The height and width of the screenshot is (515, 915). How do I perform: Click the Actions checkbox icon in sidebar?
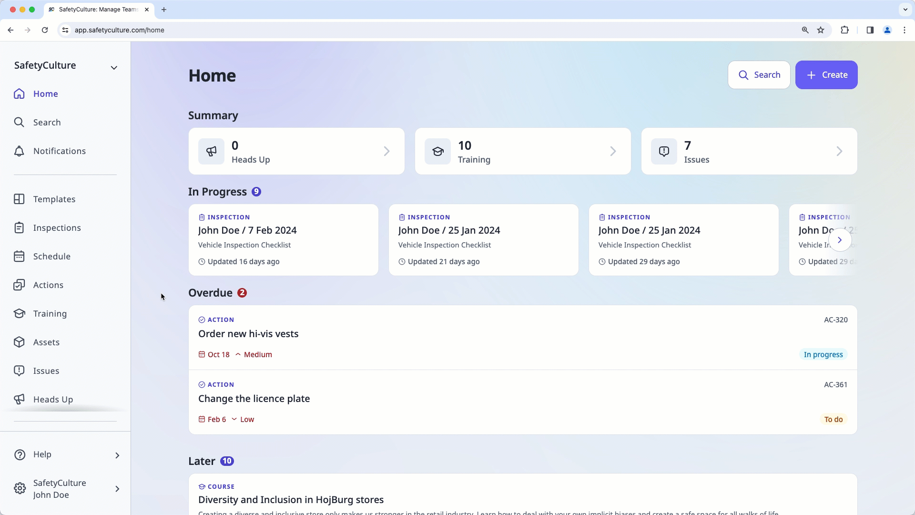coord(19,285)
